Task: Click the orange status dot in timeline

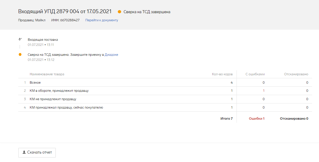Action: point(20,55)
